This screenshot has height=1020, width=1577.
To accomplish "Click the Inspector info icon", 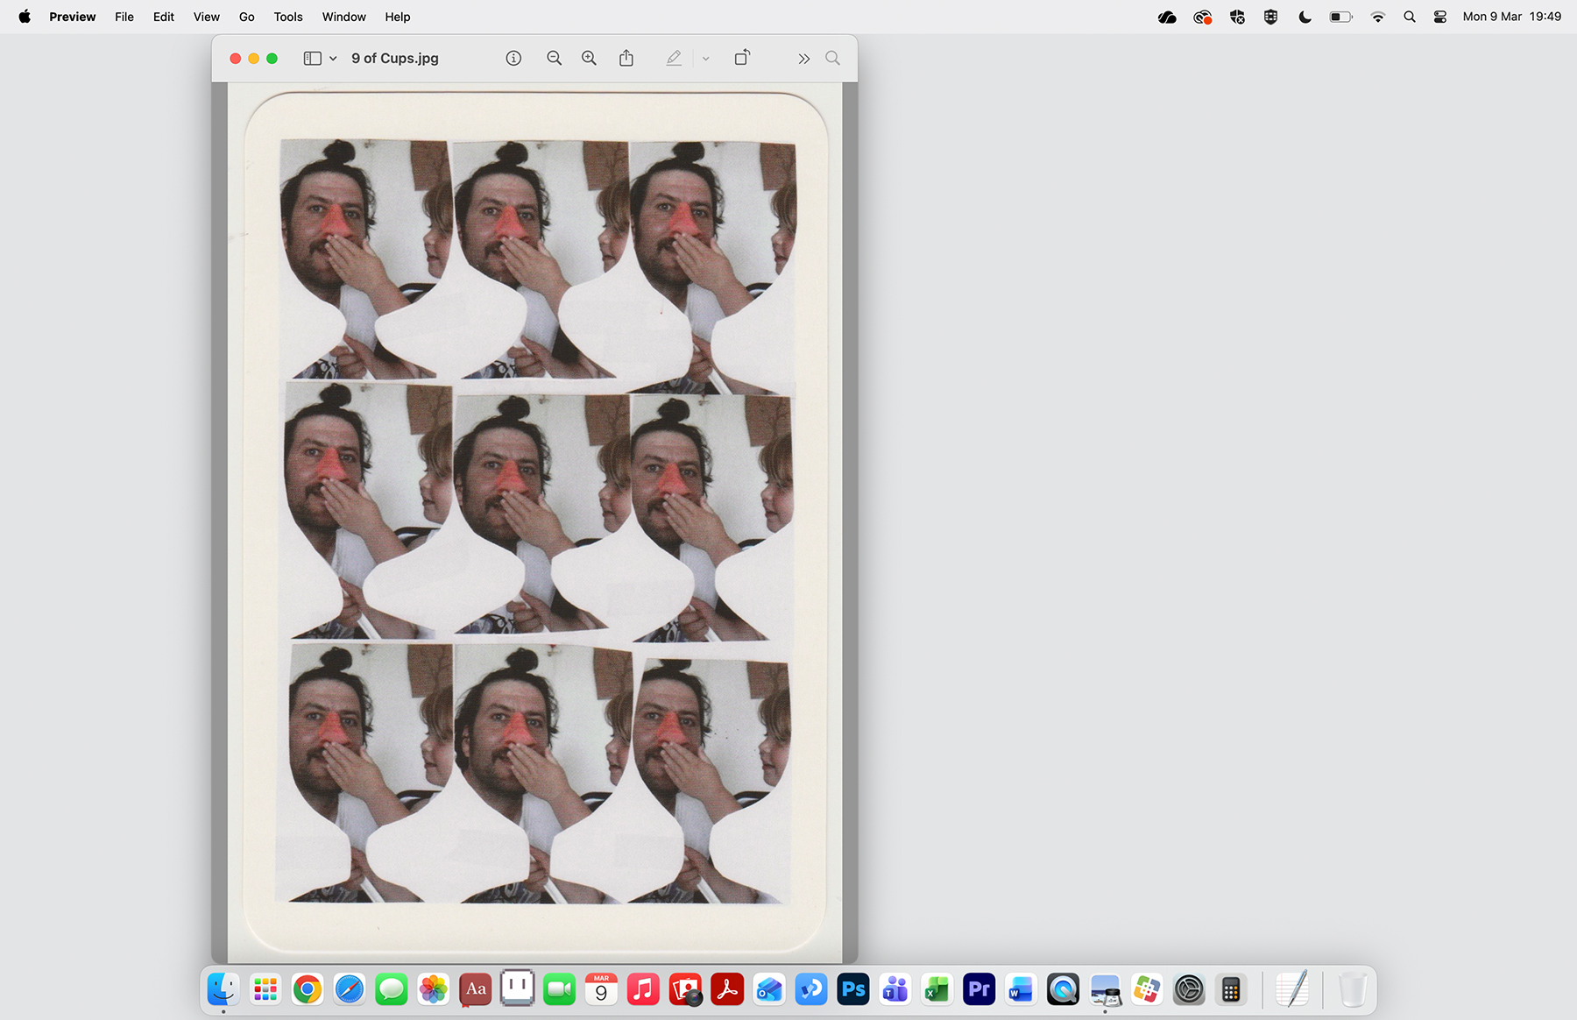I will coord(513,59).
